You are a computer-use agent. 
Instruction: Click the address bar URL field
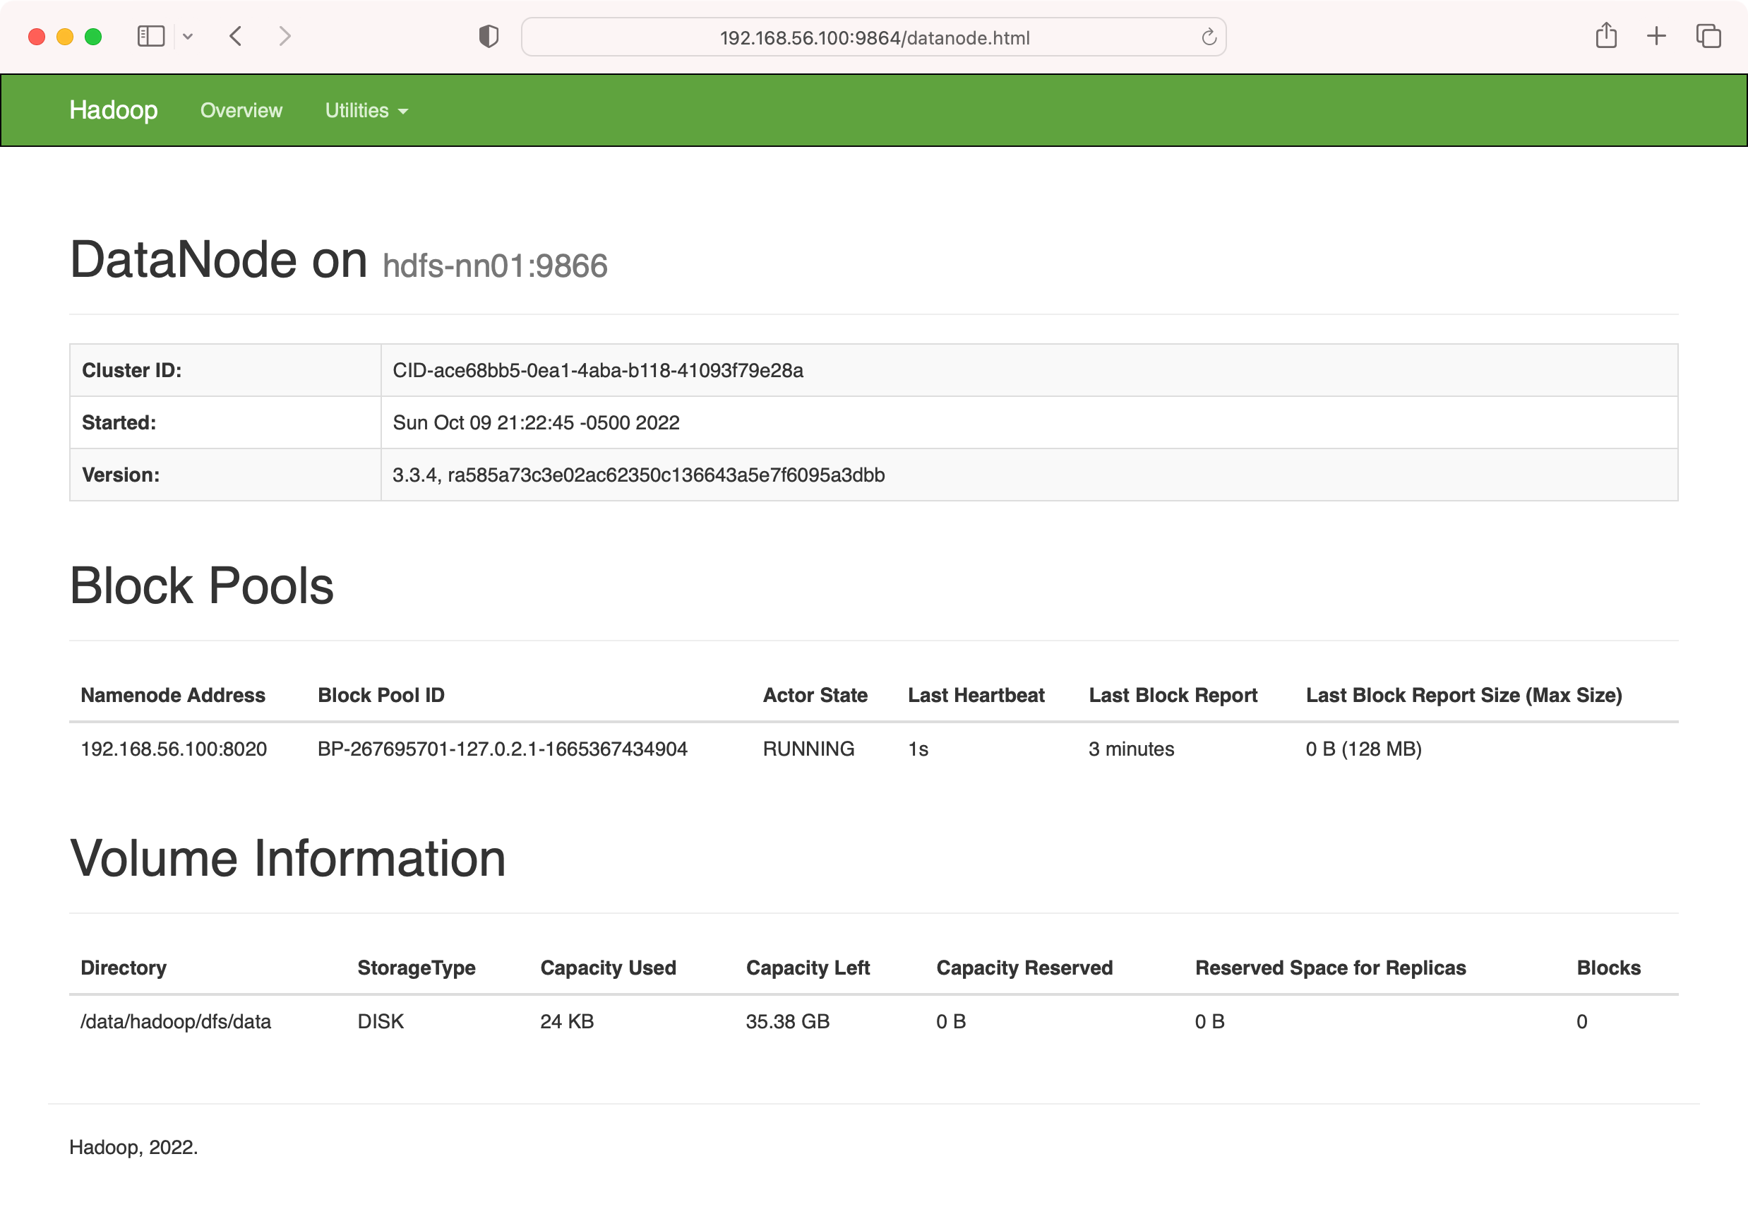[874, 37]
